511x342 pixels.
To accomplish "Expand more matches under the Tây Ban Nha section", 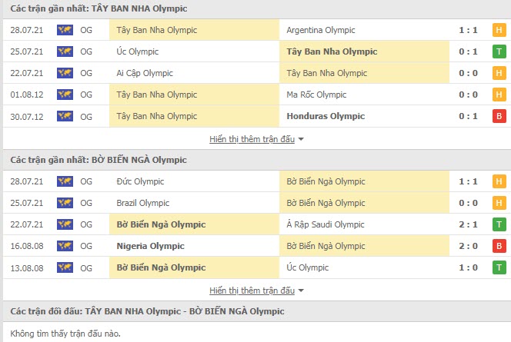I will pyautogui.click(x=256, y=139).
